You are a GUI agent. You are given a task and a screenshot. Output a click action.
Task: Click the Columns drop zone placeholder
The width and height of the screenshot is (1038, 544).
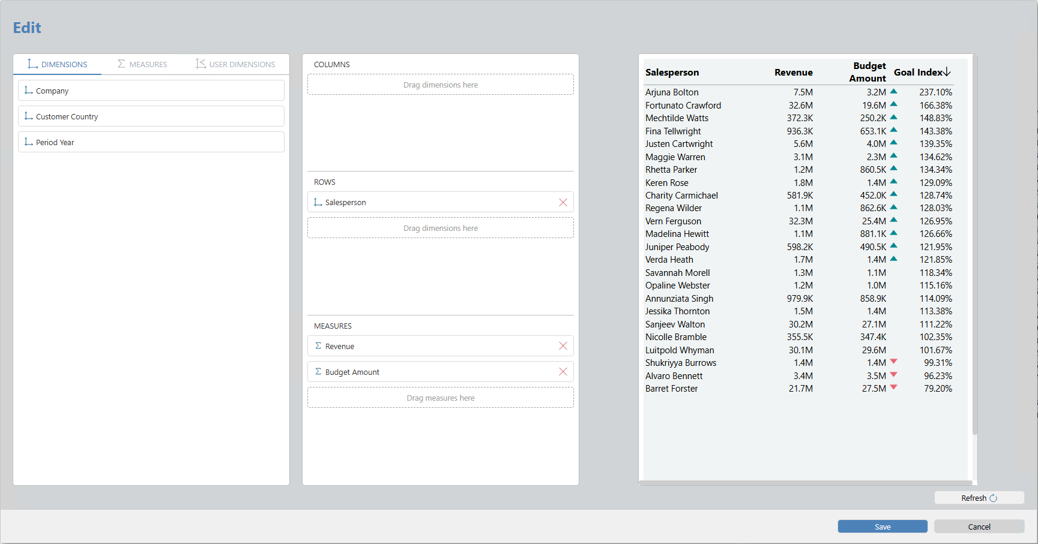point(441,85)
